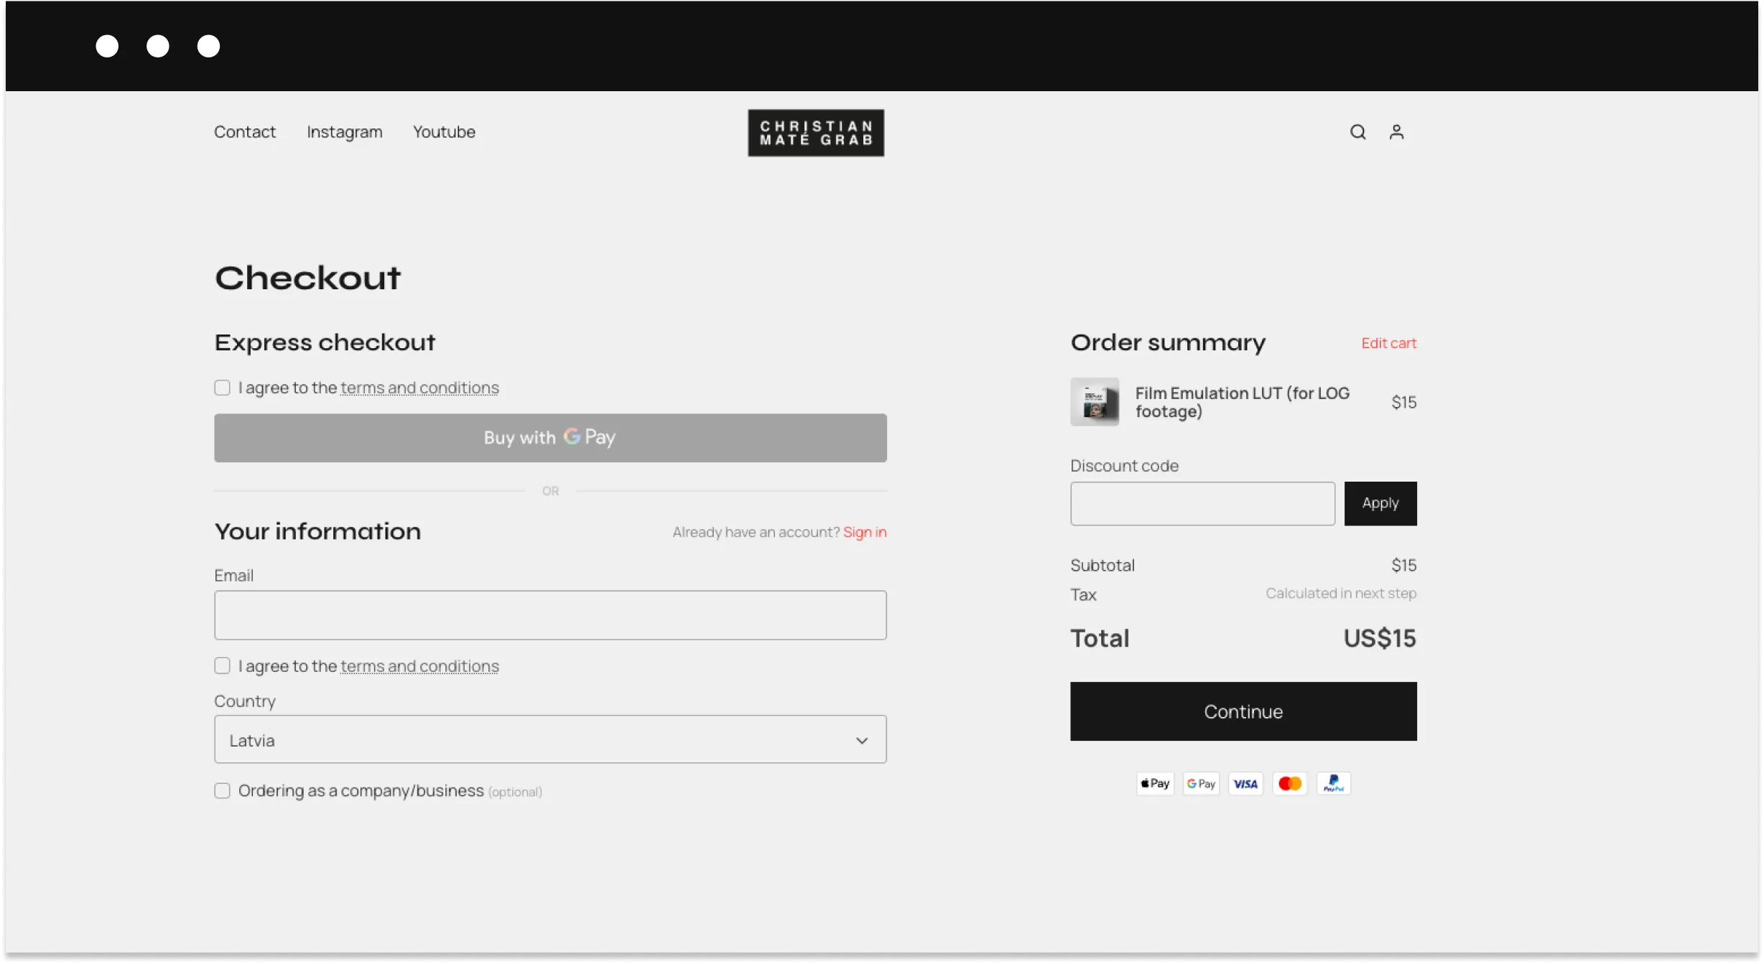
Task: Open terms and conditions link below Email
Action: pyautogui.click(x=419, y=666)
